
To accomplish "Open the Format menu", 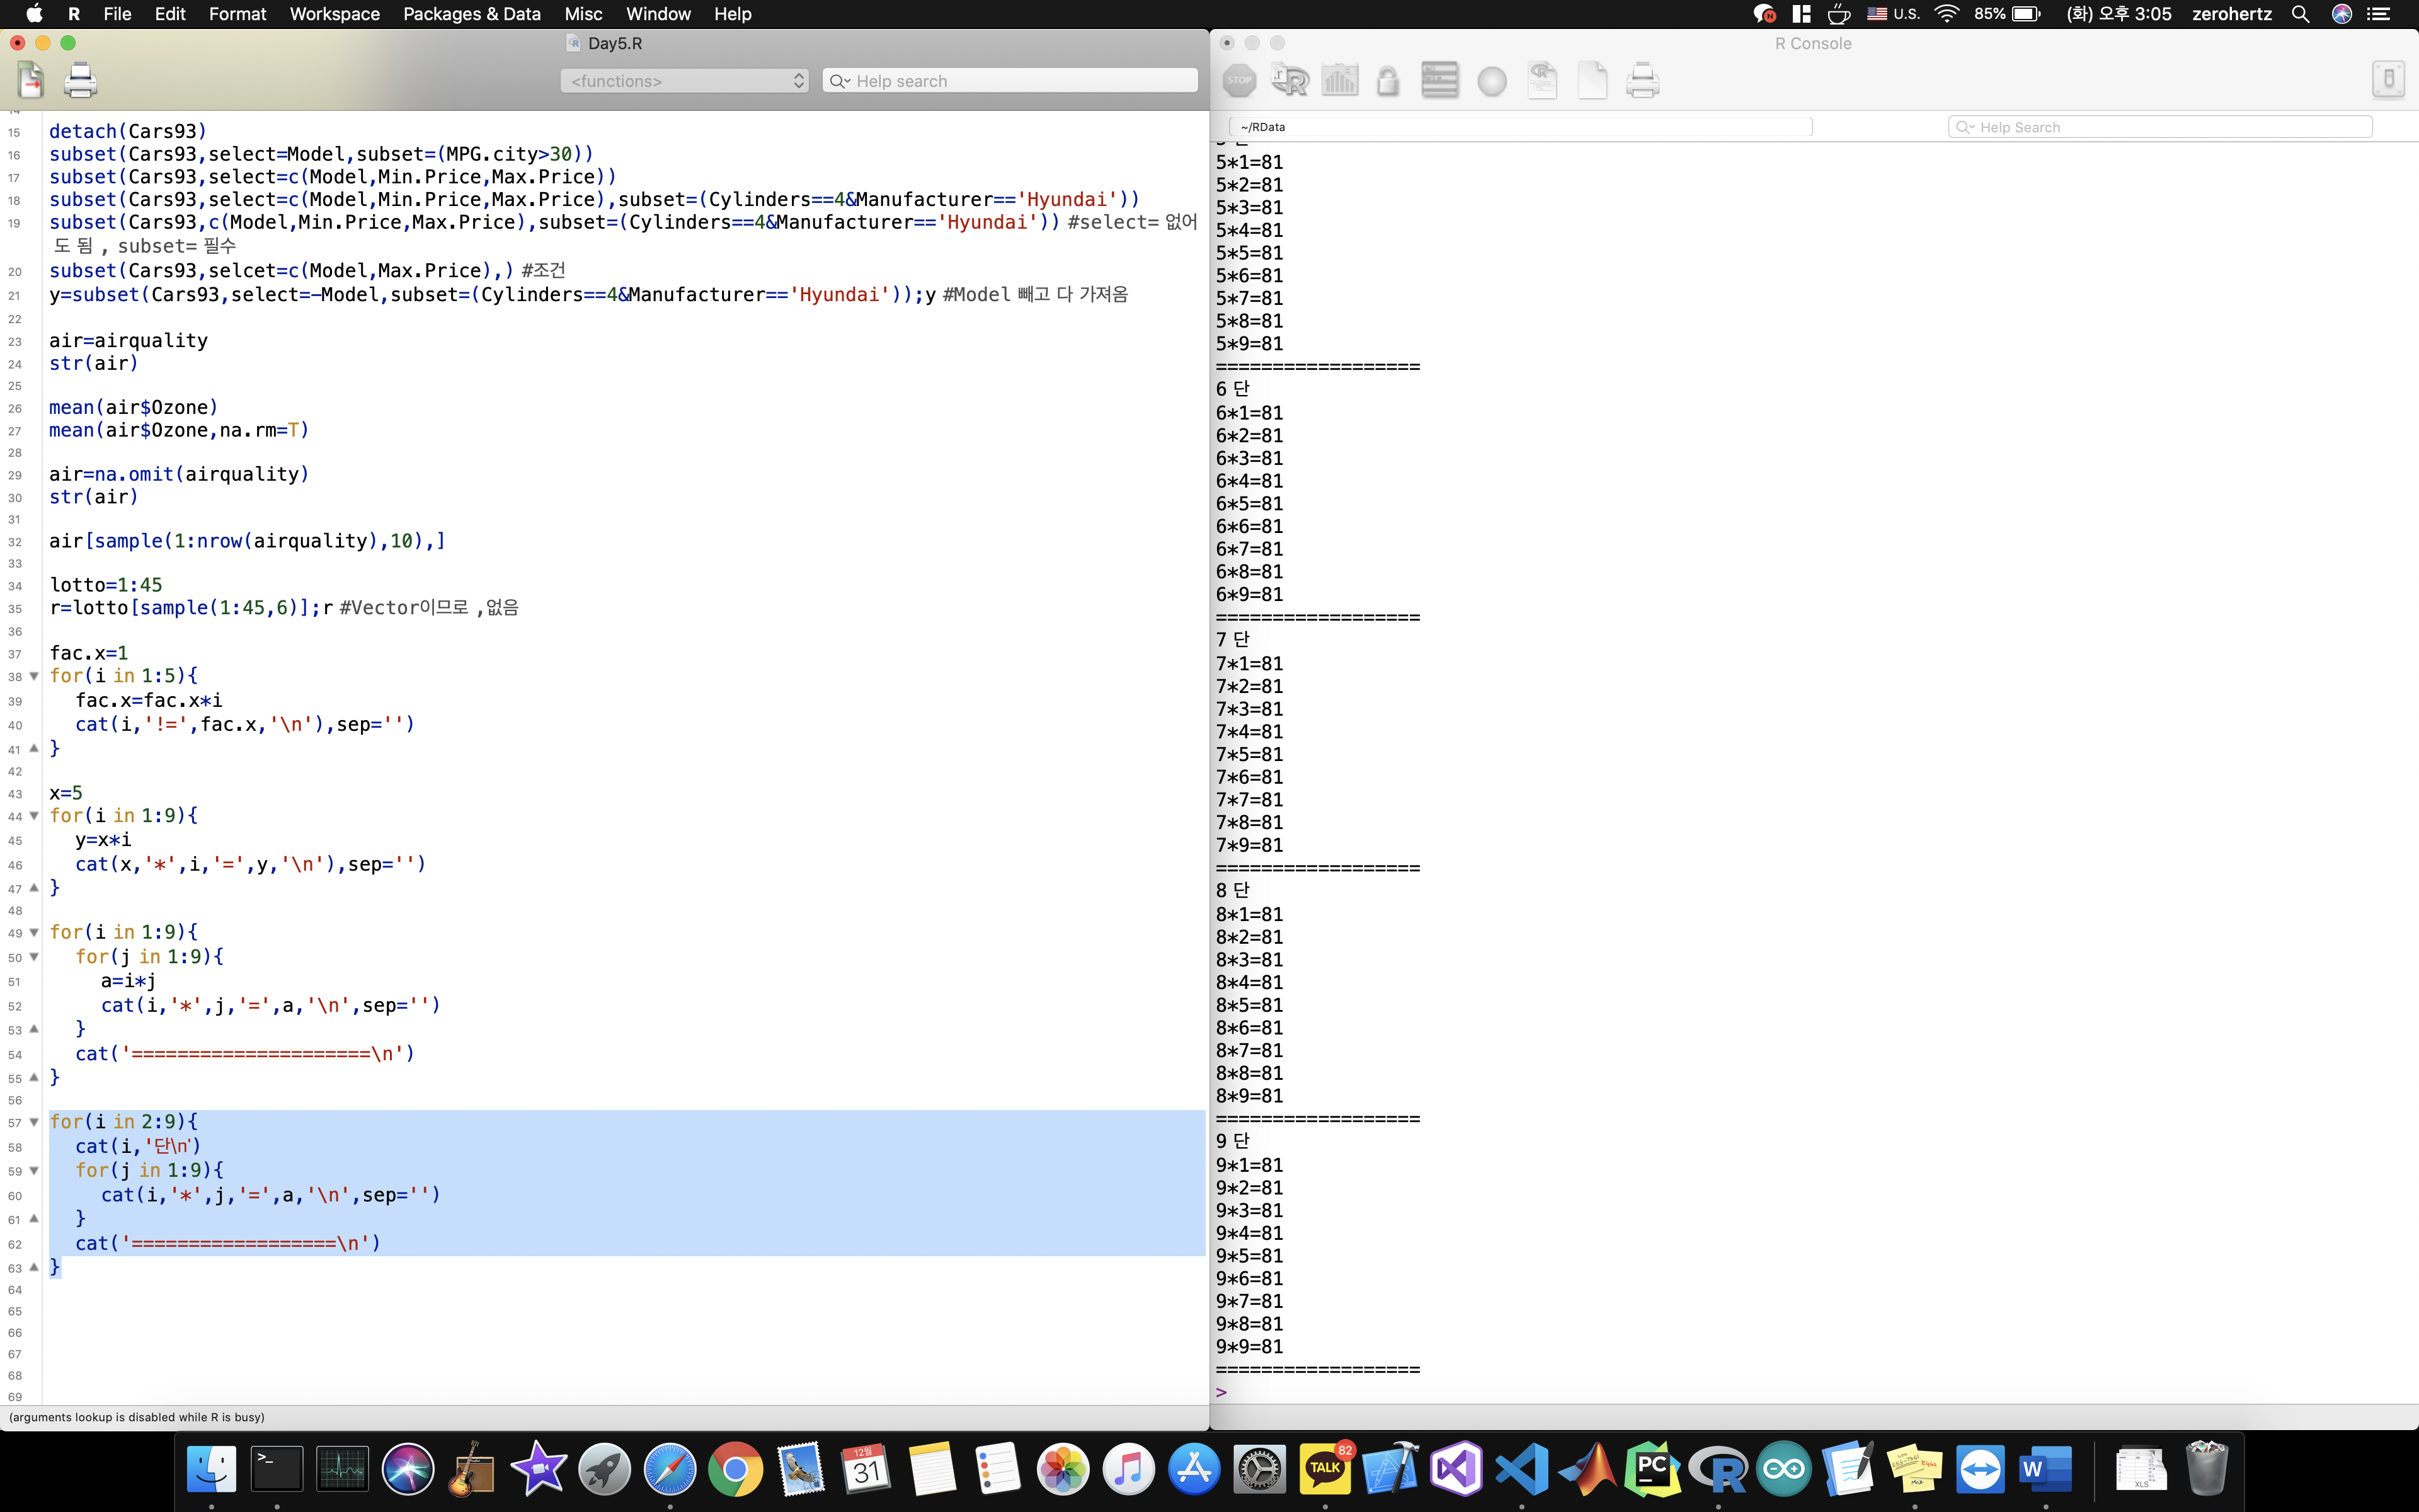I will pyautogui.click(x=238, y=14).
